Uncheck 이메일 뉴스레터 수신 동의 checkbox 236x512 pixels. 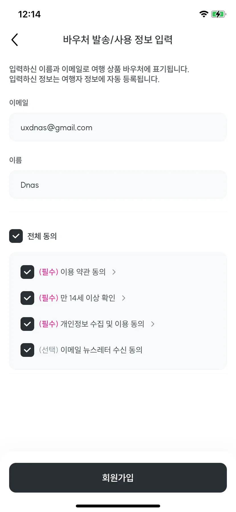pos(27,350)
